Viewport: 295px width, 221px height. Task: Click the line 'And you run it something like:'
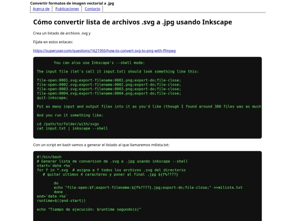[x=70, y=115]
